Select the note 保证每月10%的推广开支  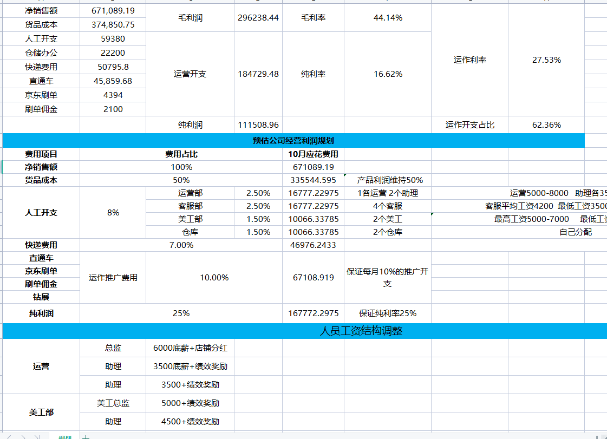click(388, 278)
